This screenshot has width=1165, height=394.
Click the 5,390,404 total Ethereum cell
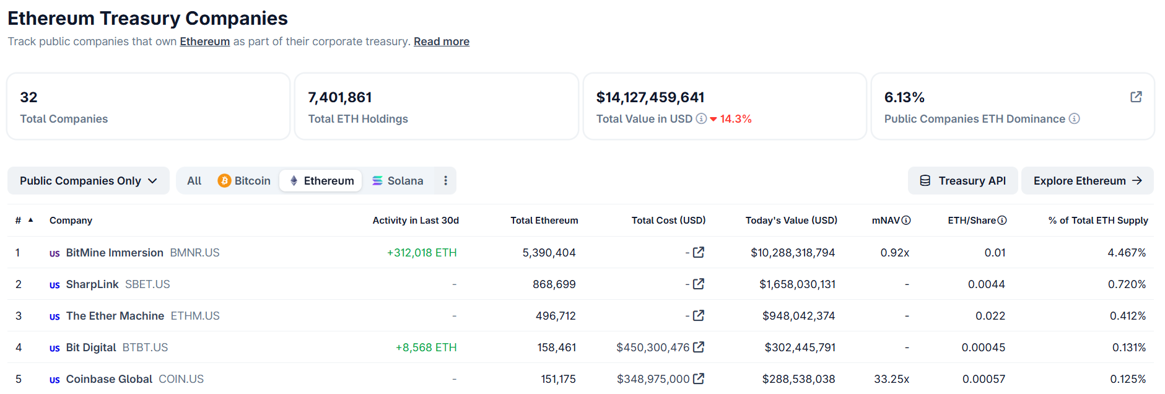tap(549, 252)
